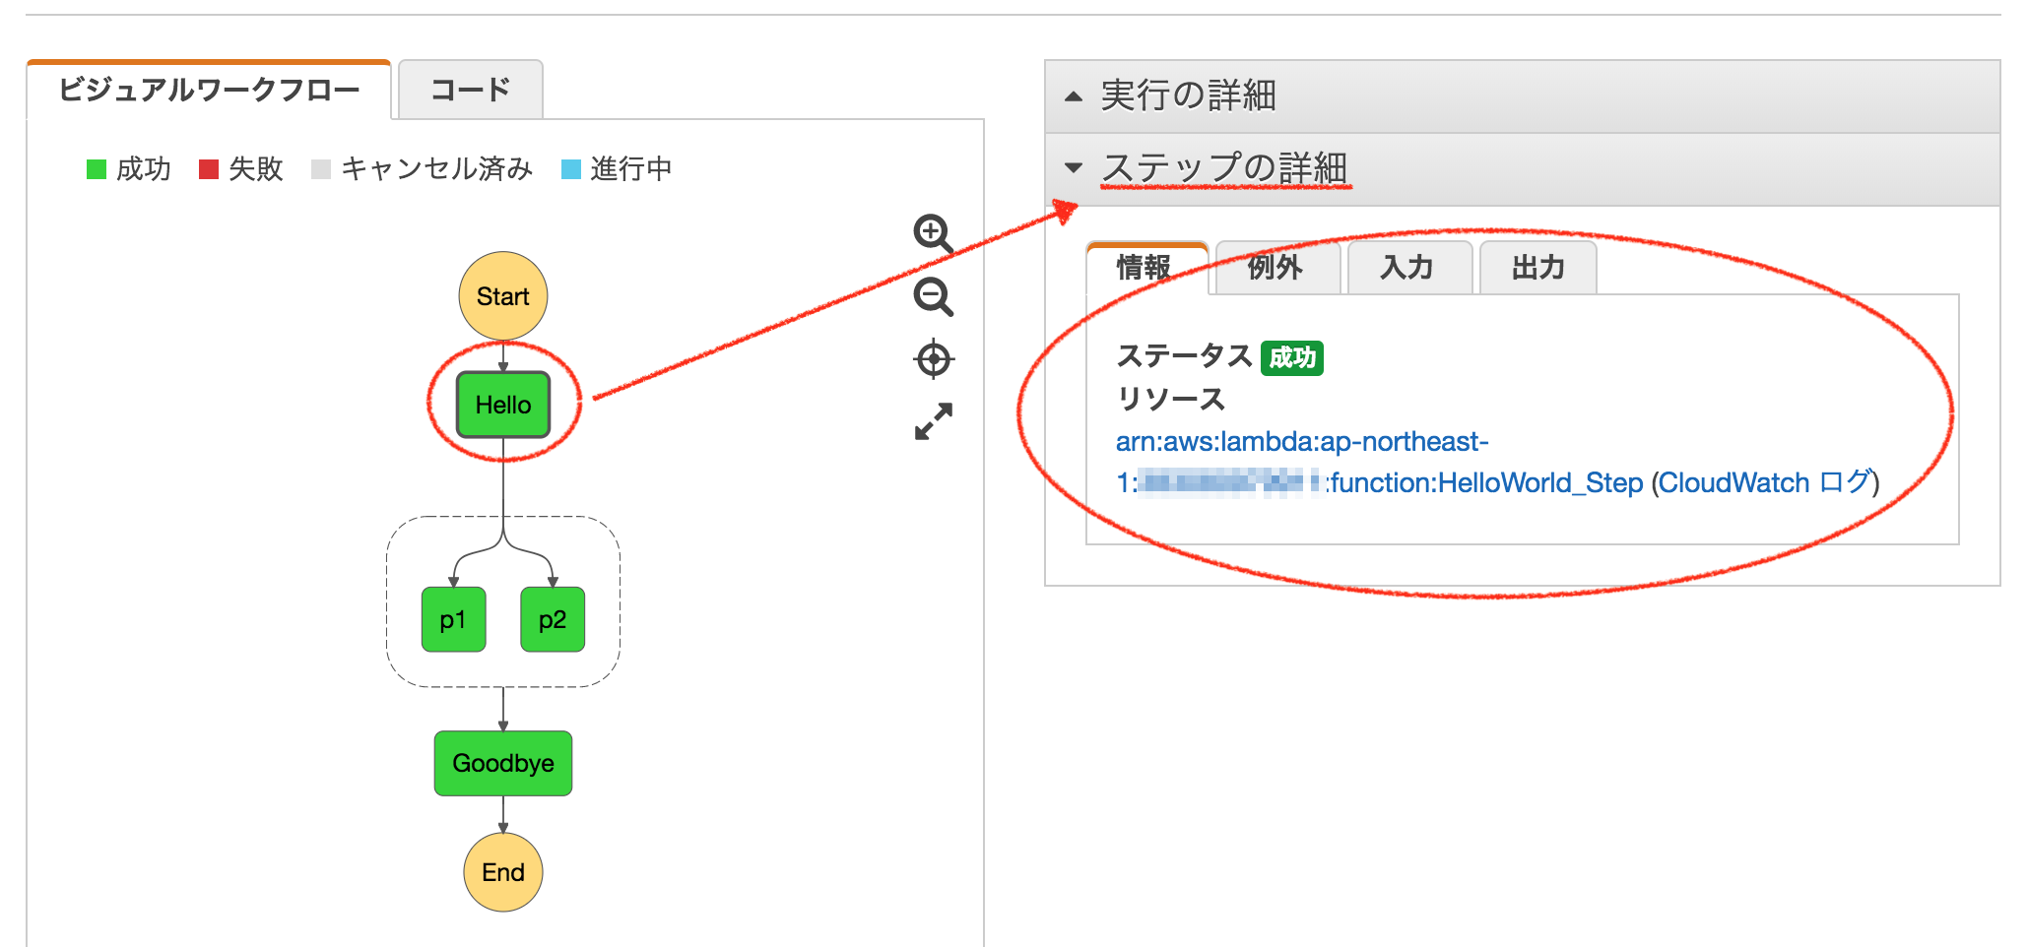Click the recenter crosshair icon

[934, 360]
